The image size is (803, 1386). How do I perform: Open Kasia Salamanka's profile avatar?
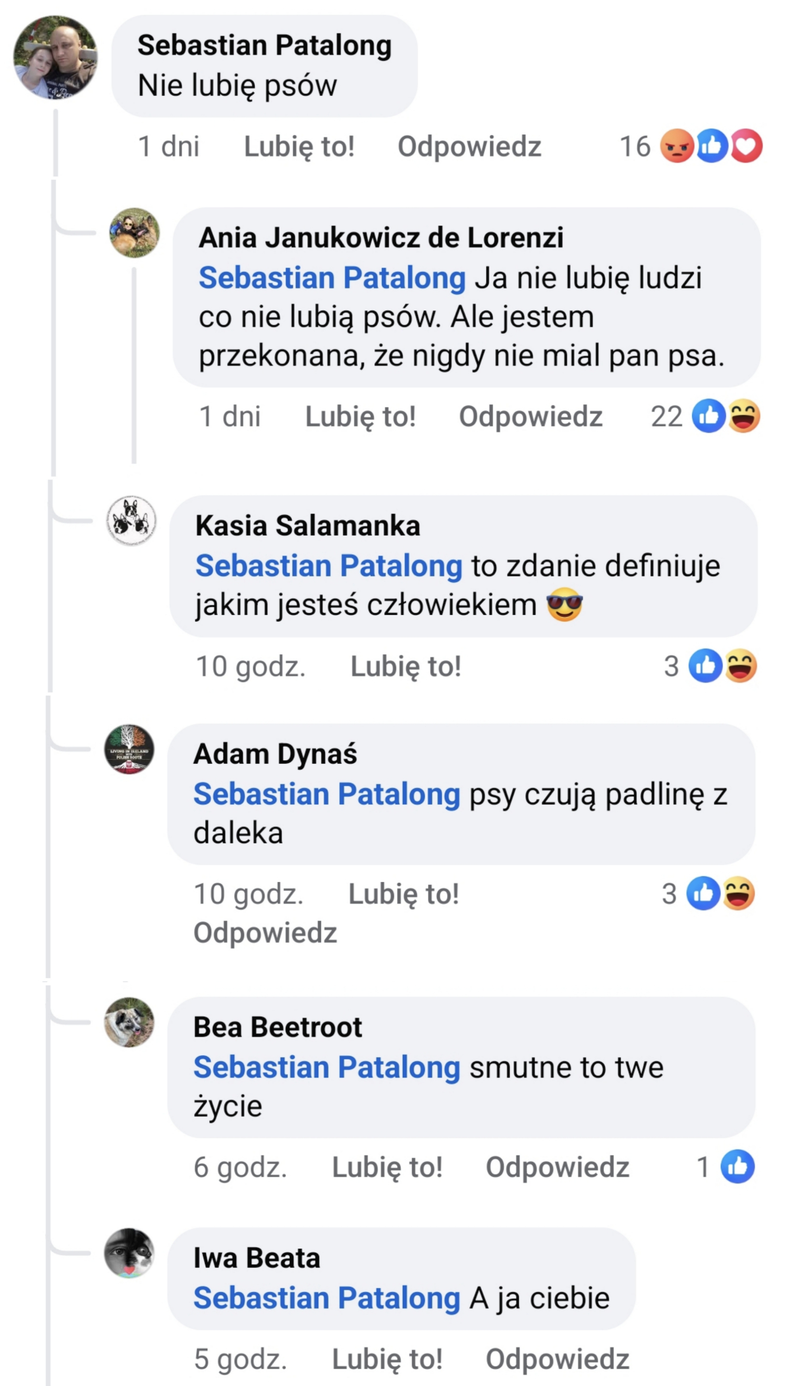[131, 520]
